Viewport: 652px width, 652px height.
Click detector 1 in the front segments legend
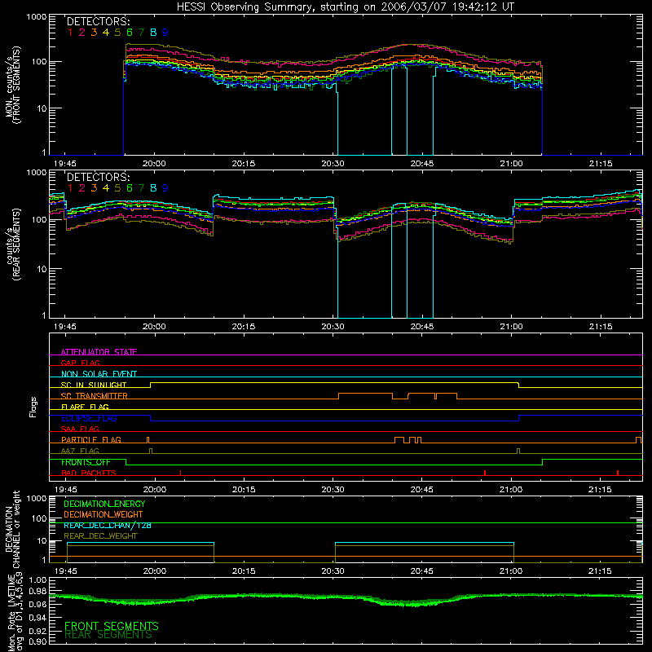point(70,33)
